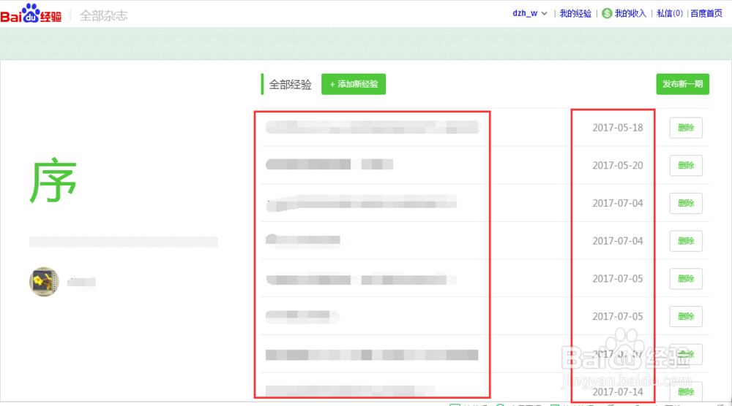Click the blurred username beside the avatar
This screenshot has width=732, height=406.
pos(81,282)
